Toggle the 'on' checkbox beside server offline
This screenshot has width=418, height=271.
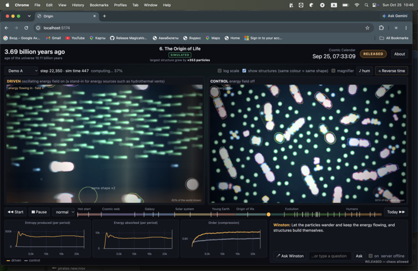point(370,256)
